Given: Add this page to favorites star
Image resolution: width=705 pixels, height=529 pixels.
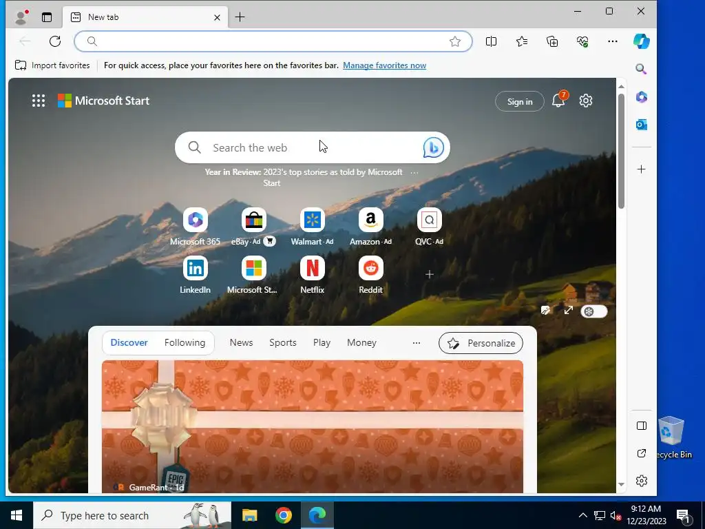Looking at the screenshot, I should coord(455,41).
